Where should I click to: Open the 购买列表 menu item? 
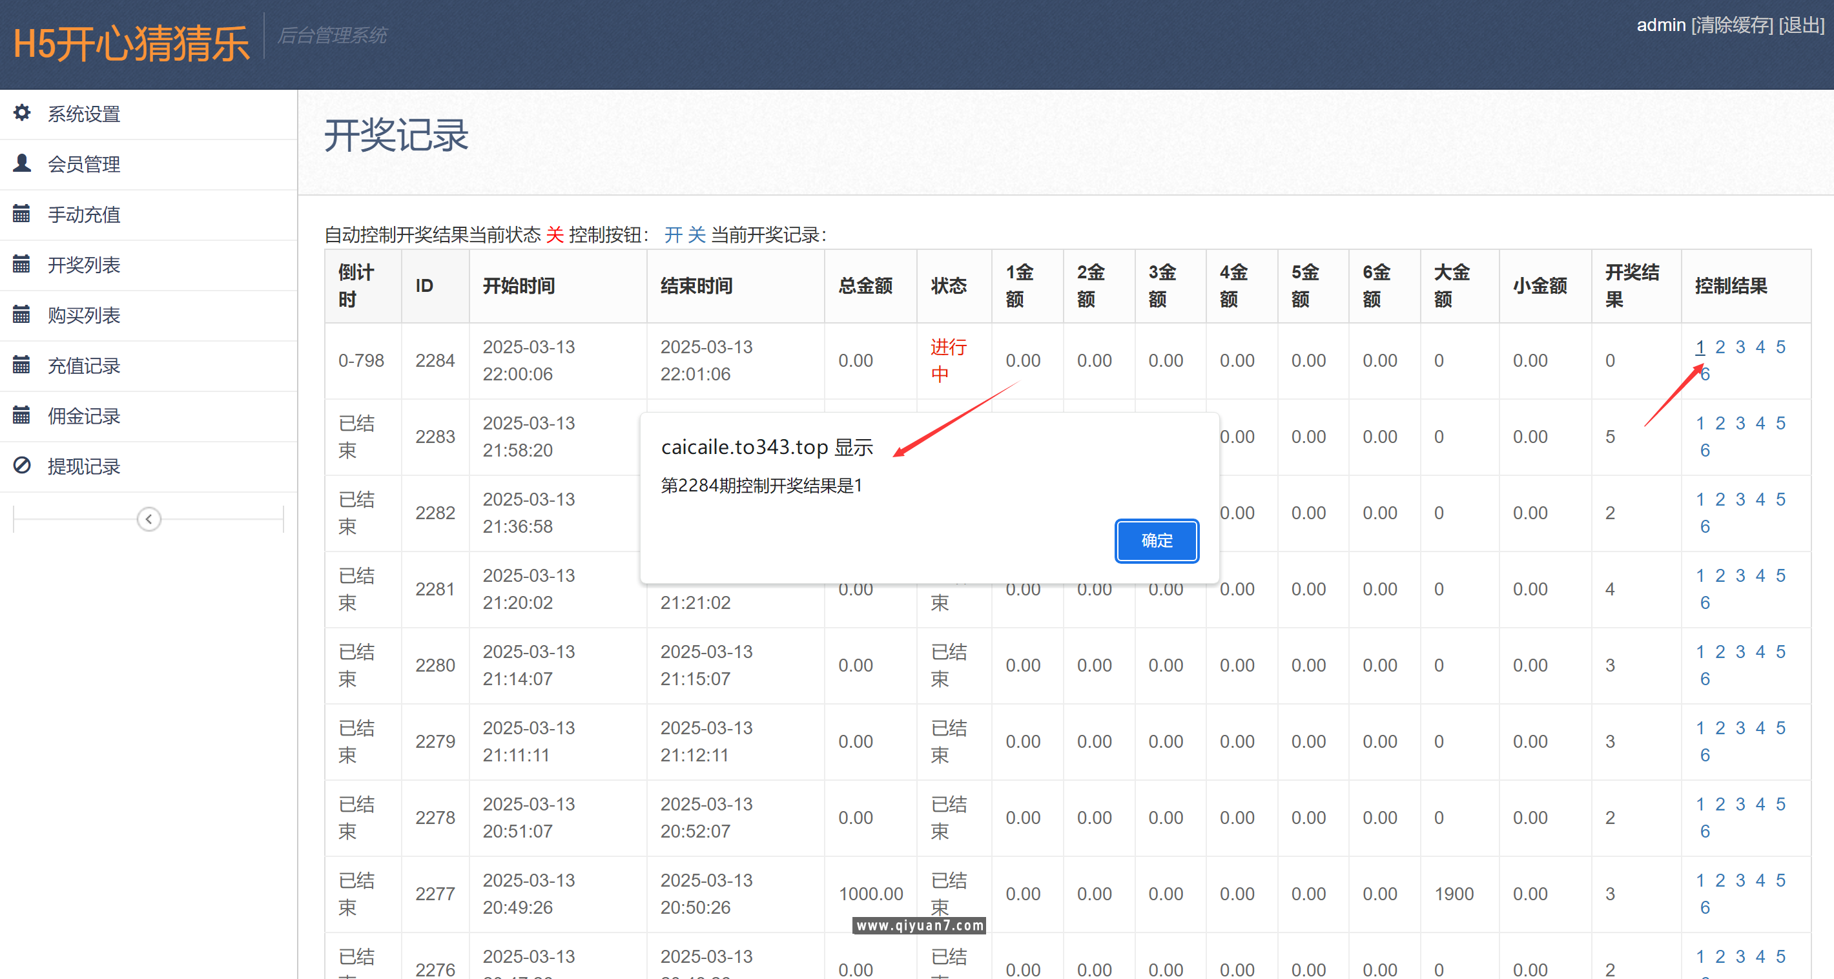pyautogui.click(x=83, y=314)
